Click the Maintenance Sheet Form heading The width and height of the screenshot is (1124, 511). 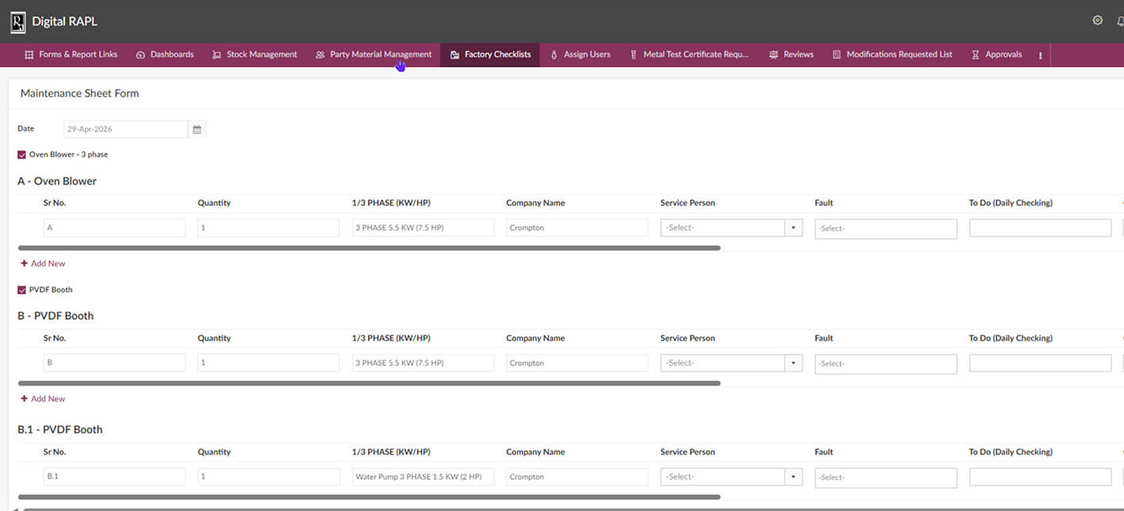79,94
